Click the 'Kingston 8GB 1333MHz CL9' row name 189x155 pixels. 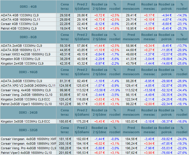pyautogui.click(x=20, y=59)
